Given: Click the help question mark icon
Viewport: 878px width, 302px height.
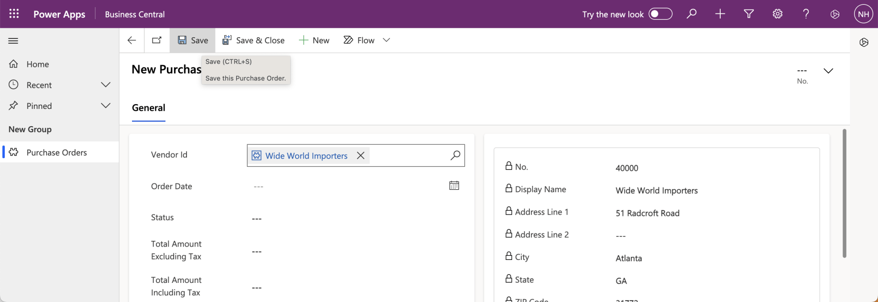Looking at the screenshot, I should pos(806,14).
